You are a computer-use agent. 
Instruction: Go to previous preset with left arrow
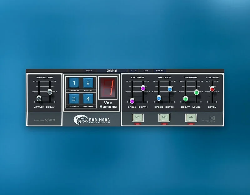(131, 71)
